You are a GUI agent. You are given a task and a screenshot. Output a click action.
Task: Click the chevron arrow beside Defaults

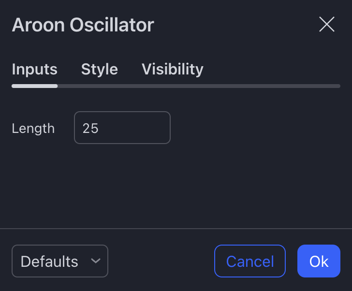(96, 261)
